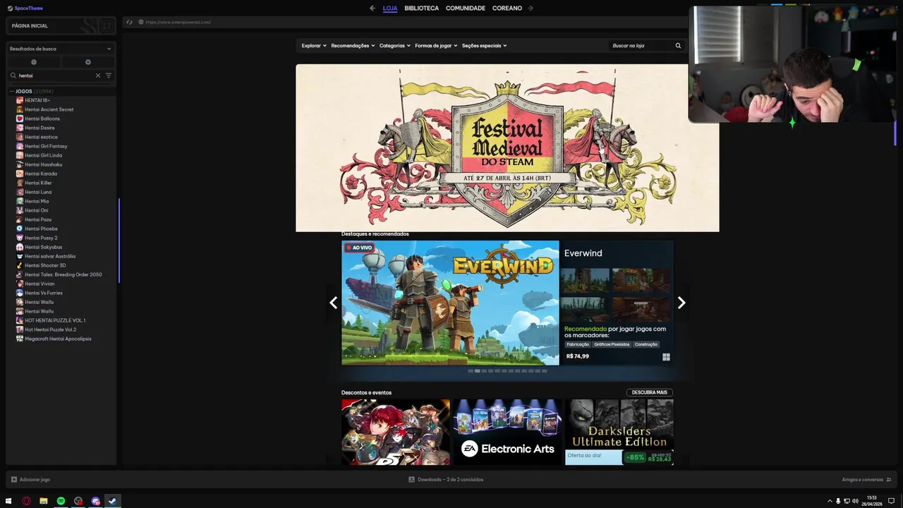Viewport: 903px width, 508px height.
Task: Open the Darksiders Ultimate Edition deal tile
Action: coord(619,432)
